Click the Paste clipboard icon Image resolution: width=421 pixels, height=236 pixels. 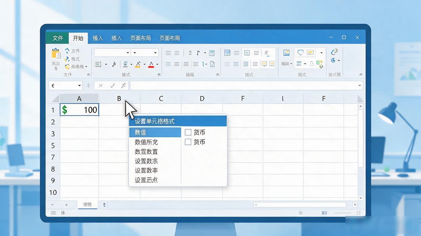pos(56,54)
